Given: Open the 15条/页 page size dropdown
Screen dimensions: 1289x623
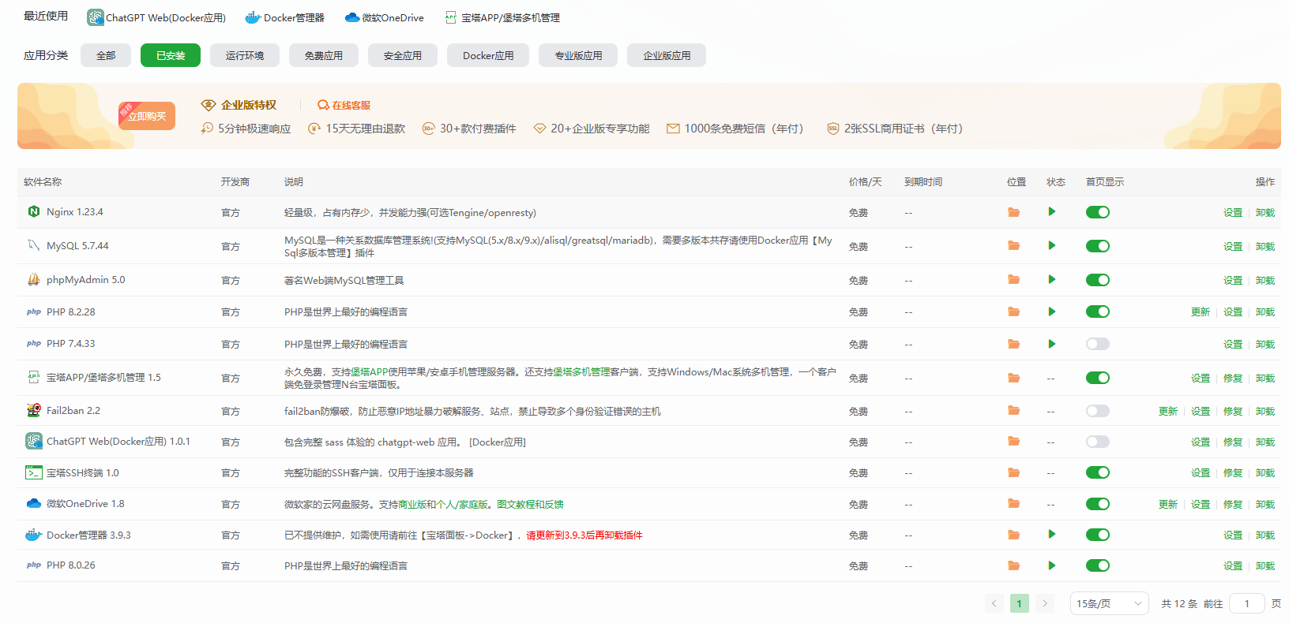Looking at the screenshot, I should coord(1109,603).
